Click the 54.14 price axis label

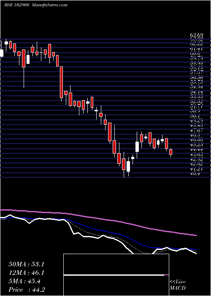coord(197,93)
